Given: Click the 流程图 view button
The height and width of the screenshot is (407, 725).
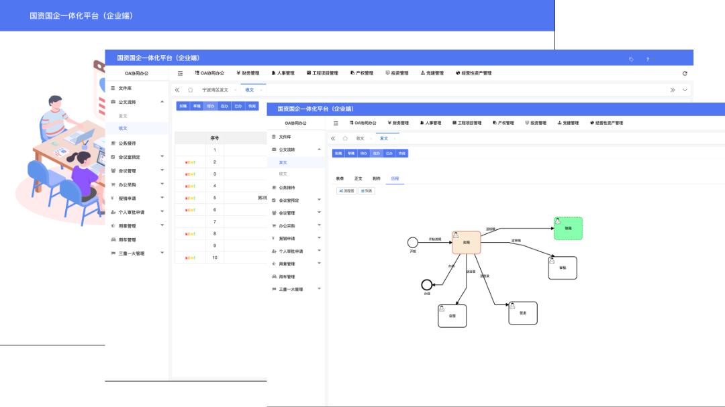Looking at the screenshot, I should tap(346, 191).
